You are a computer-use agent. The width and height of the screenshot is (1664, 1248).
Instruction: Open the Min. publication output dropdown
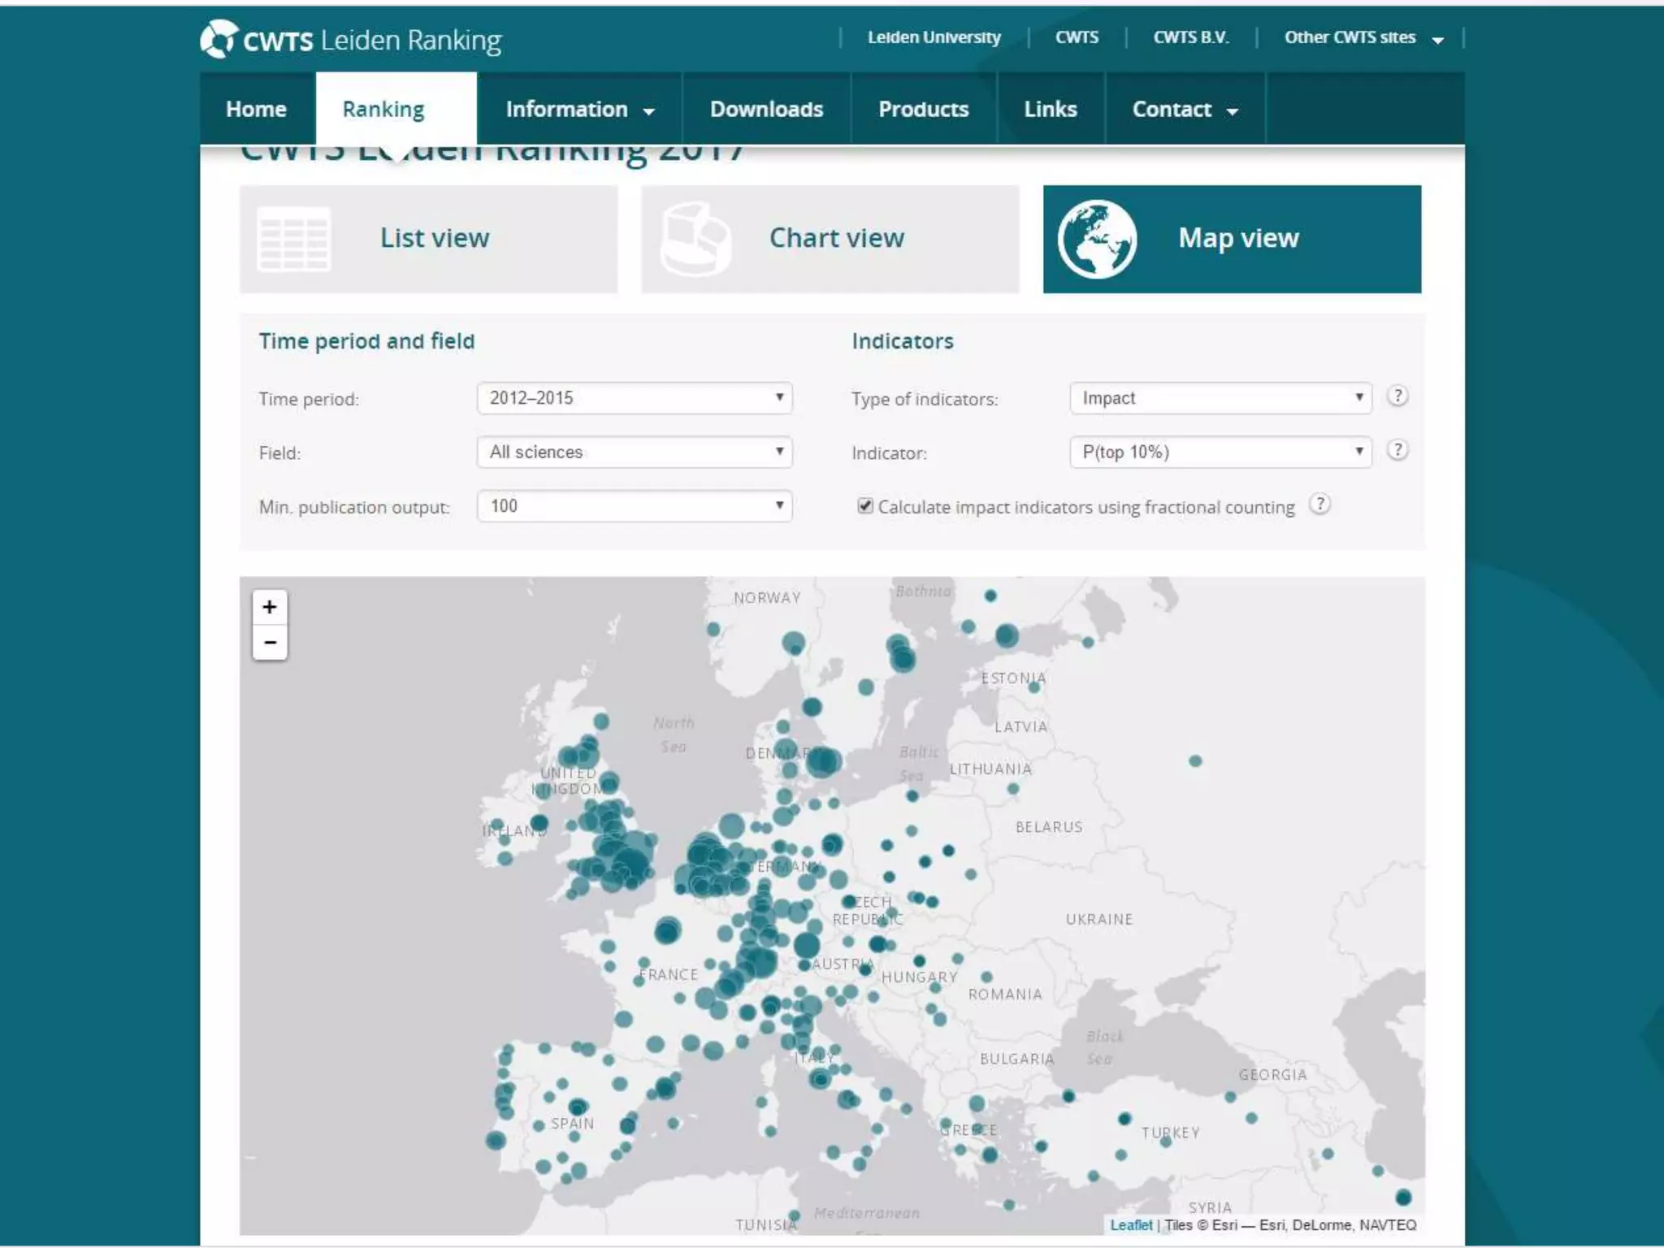click(634, 506)
